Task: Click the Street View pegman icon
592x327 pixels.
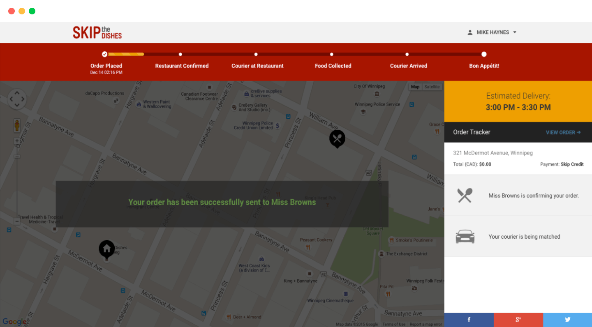Action: 17,125
